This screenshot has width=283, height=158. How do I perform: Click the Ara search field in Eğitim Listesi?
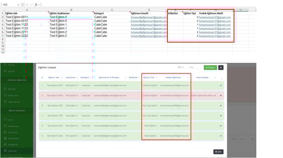(195, 67)
